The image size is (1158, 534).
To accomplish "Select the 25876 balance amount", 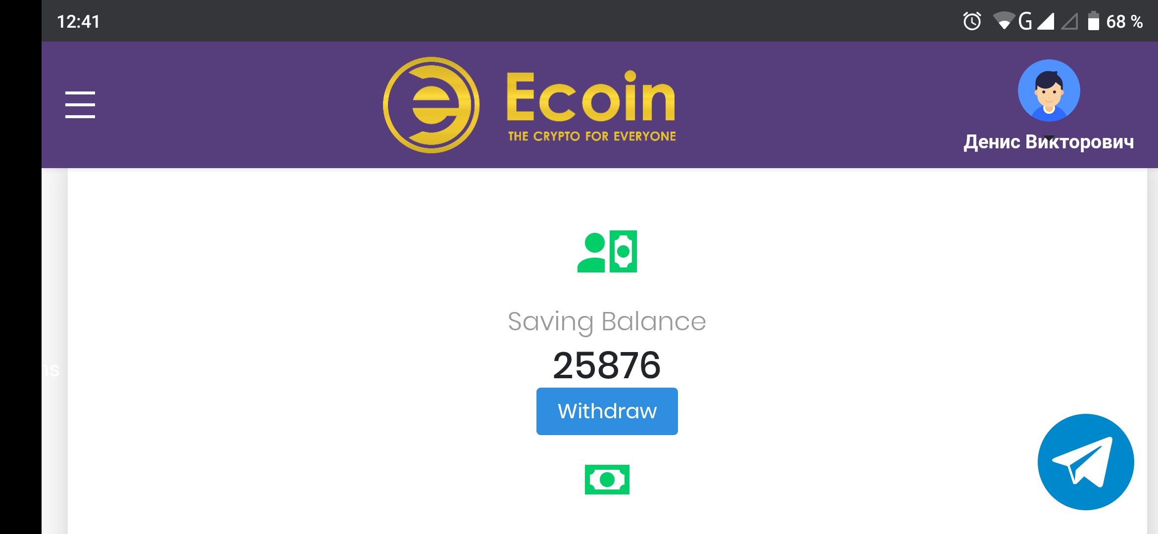I will [x=607, y=365].
